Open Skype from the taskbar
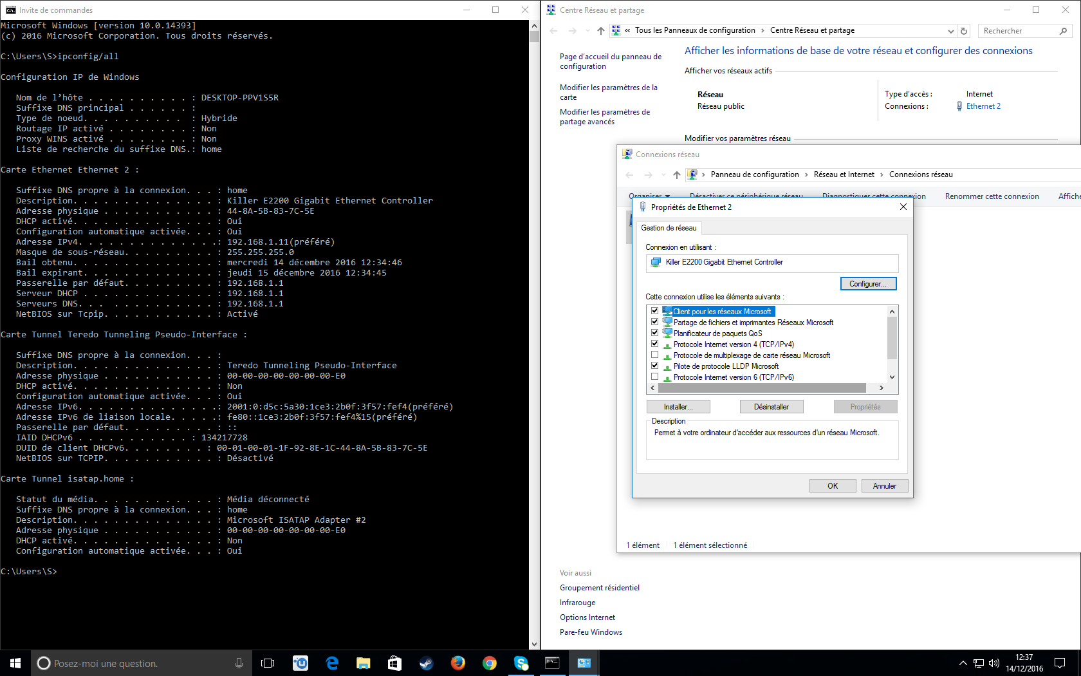The height and width of the screenshot is (676, 1081). click(521, 663)
